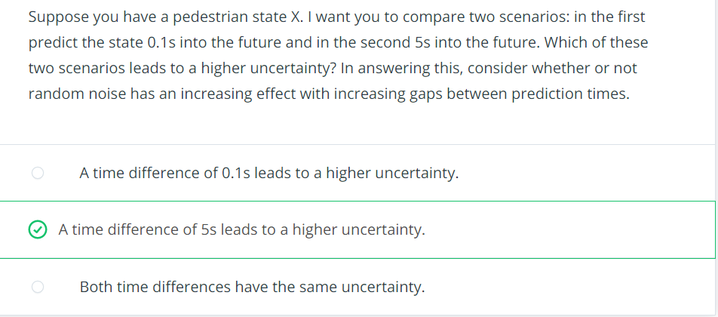Screen dimensions: 718x317
Task: Click the green checkmark icon
Action: pos(38,229)
